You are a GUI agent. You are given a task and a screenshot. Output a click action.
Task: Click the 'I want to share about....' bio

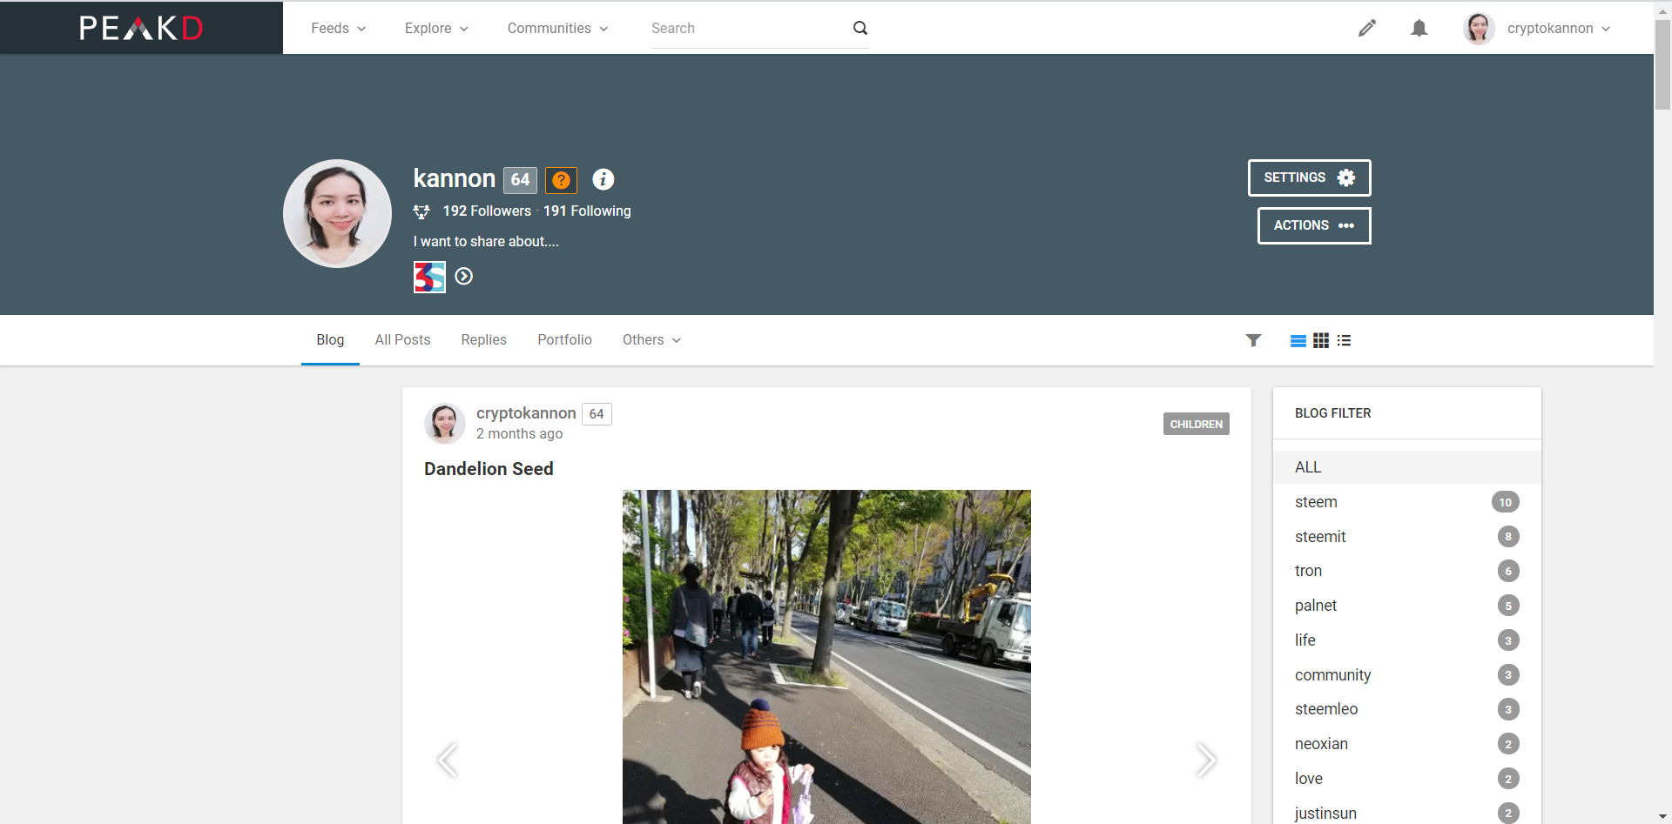coord(486,242)
